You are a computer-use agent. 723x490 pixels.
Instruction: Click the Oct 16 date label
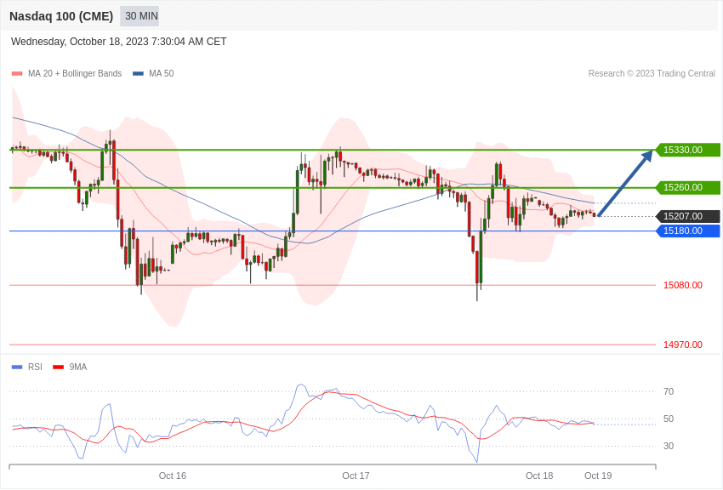click(x=173, y=476)
